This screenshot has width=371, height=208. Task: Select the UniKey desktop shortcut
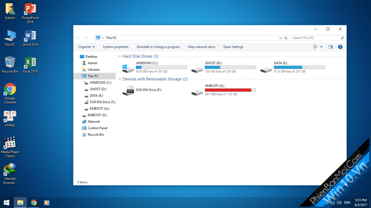10,119
